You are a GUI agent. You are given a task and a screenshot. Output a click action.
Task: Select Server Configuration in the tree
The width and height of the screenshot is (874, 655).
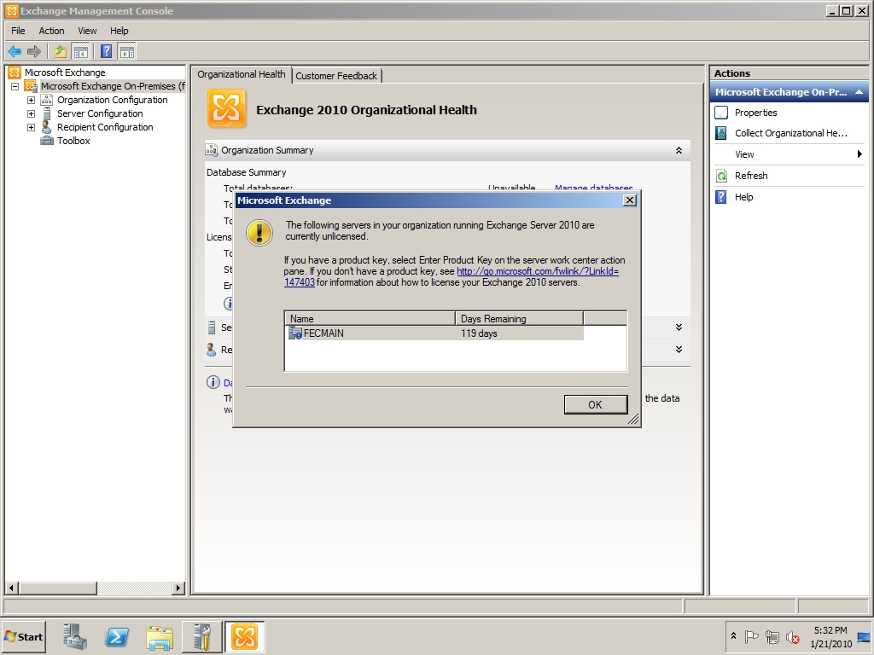click(x=100, y=113)
